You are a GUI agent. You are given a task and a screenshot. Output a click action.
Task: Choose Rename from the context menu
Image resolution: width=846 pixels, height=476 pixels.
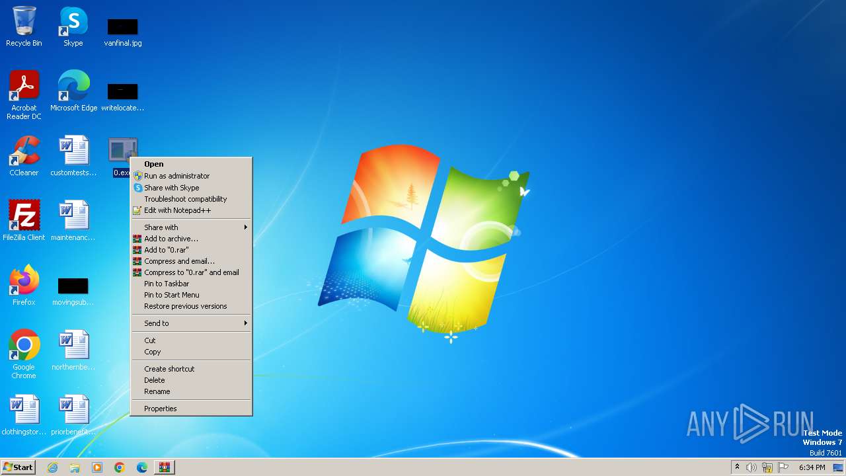[x=192, y=391]
